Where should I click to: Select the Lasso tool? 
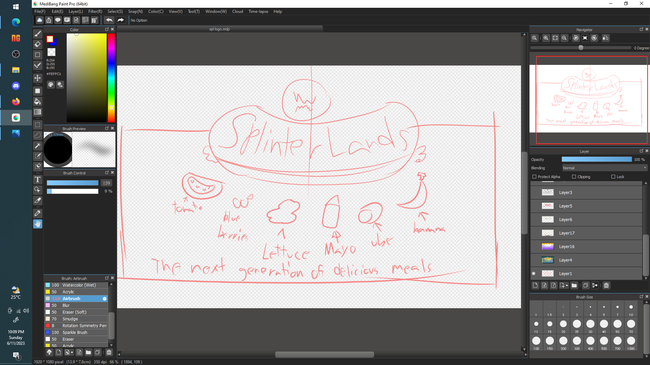[38, 135]
